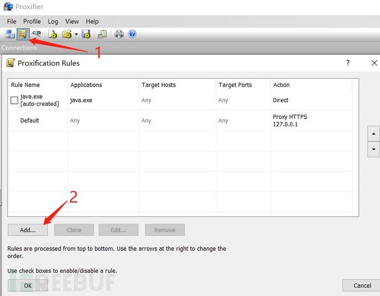Click Add... to create a rule

(28, 230)
